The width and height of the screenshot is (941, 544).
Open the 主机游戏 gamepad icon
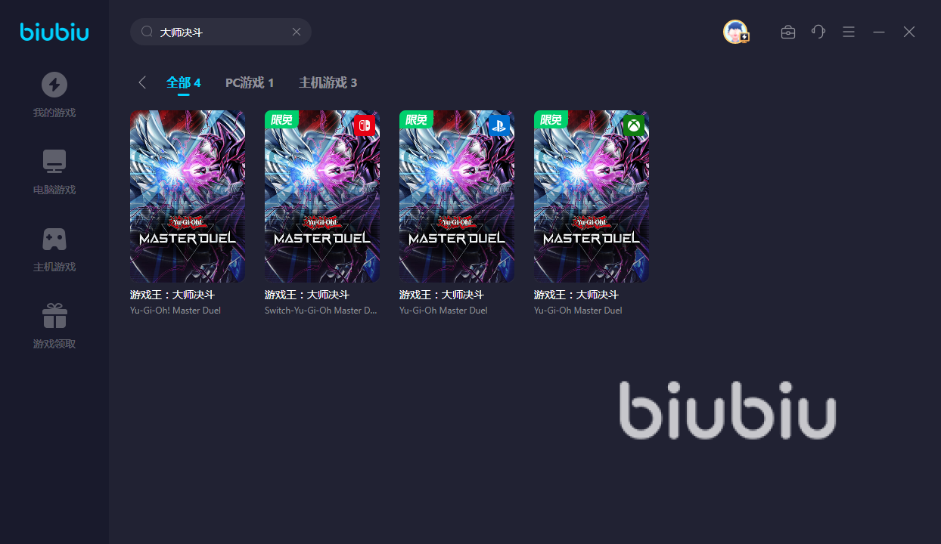(54, 239)
